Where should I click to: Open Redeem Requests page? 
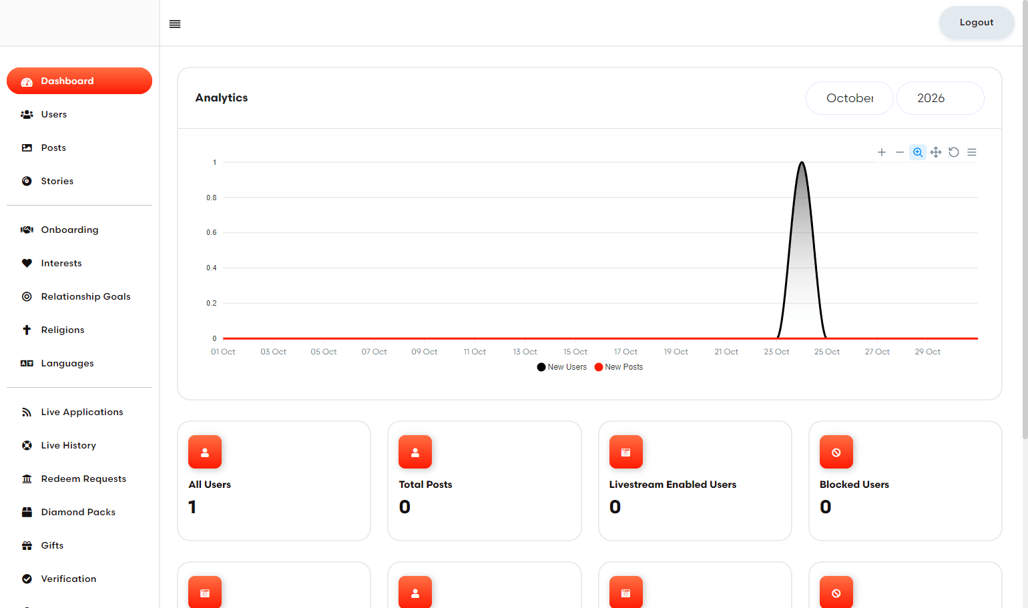pos(79,479)
